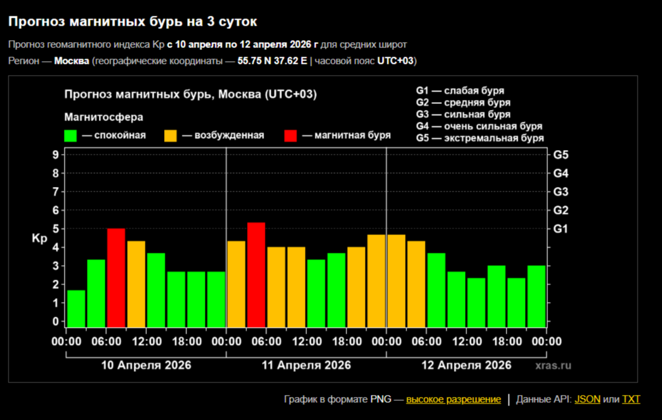662x420 pixels.
Task: Click the Kp axis label
Action: click(39, 238)
